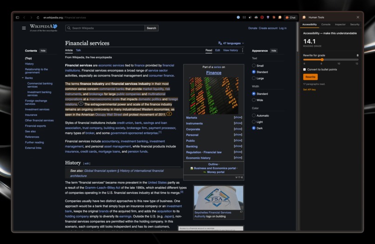The image size is (375, 244).
Task: Reload the page with the refresh icon
Action: point(38,18)
